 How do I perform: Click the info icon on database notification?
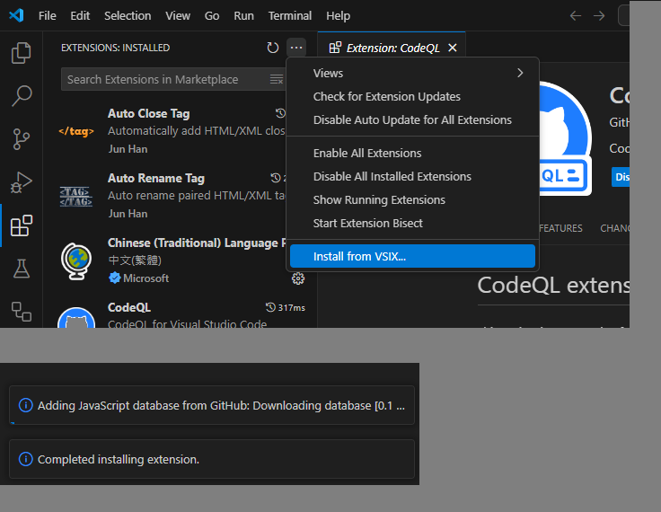[26, 405]
